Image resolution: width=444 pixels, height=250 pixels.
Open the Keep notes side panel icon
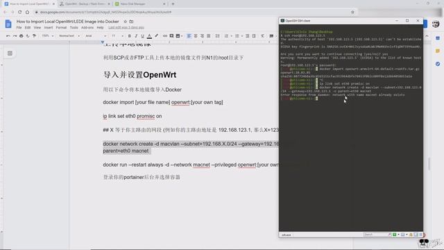(438, 51)
